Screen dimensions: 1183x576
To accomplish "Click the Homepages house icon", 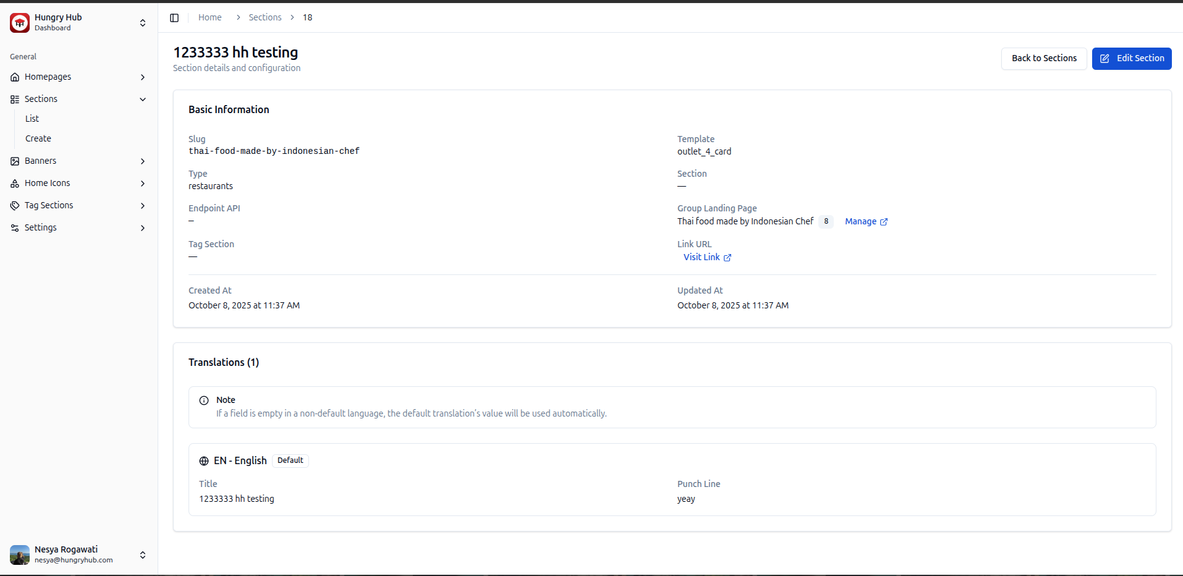I will 15,77.
